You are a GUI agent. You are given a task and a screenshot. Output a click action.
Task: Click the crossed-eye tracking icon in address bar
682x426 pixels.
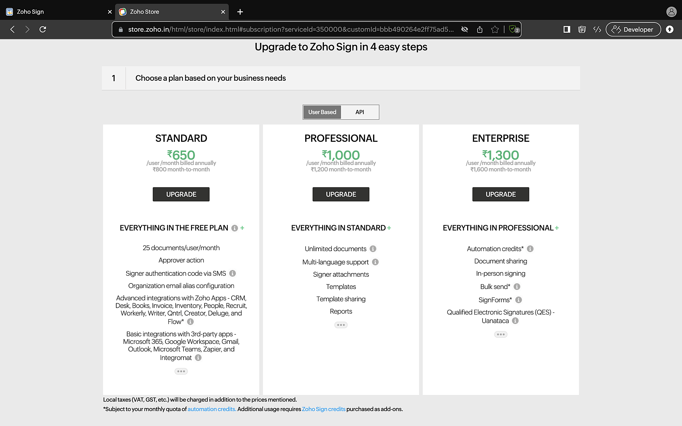[x=464, y=29]
